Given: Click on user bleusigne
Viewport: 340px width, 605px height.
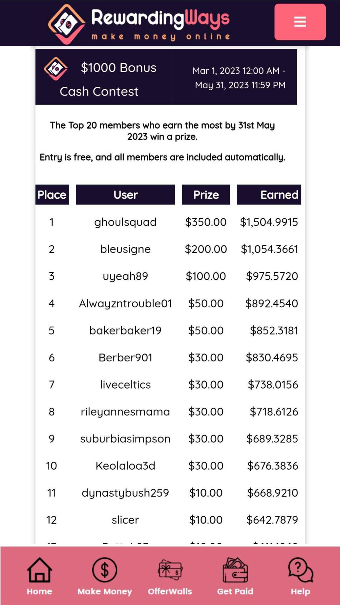Looking at the screenshot, I should coord(125,249).
